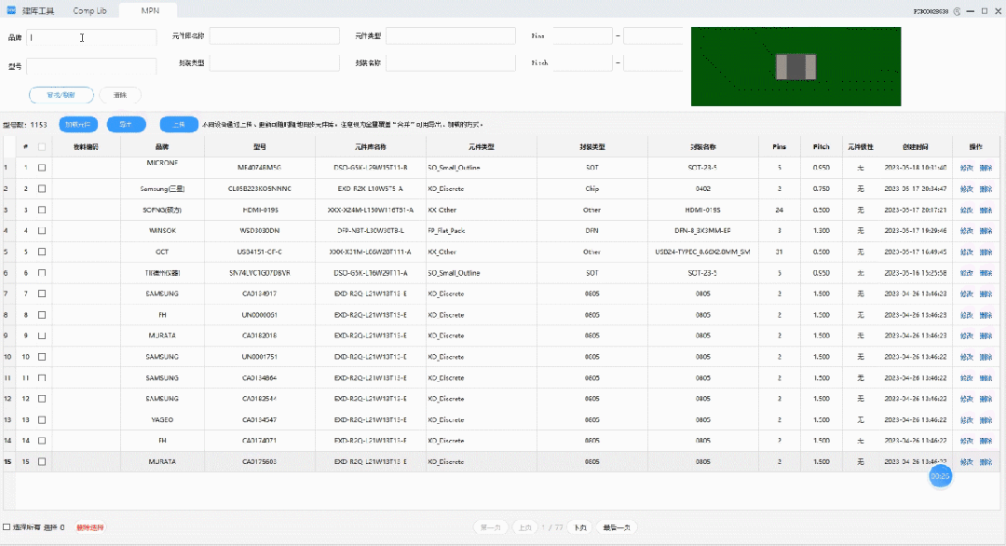Tick the checkbox for row 15 MURATA
The image size is (1006, 546).
pyautogui.click(x=42, y=461)
